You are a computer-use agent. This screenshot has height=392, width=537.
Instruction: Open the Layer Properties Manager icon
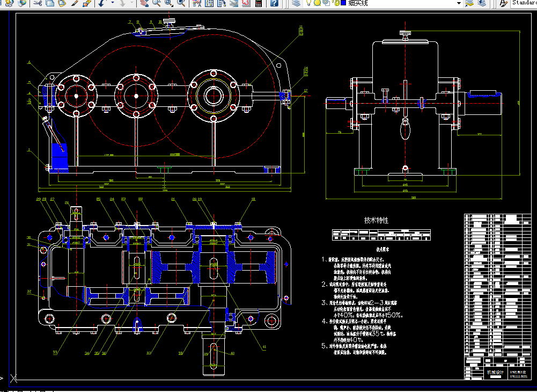click(296, 3)
